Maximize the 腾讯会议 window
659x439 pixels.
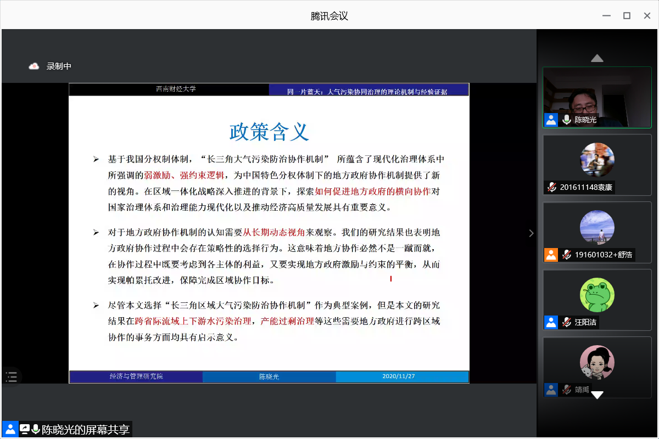click(x=627, y=15)
